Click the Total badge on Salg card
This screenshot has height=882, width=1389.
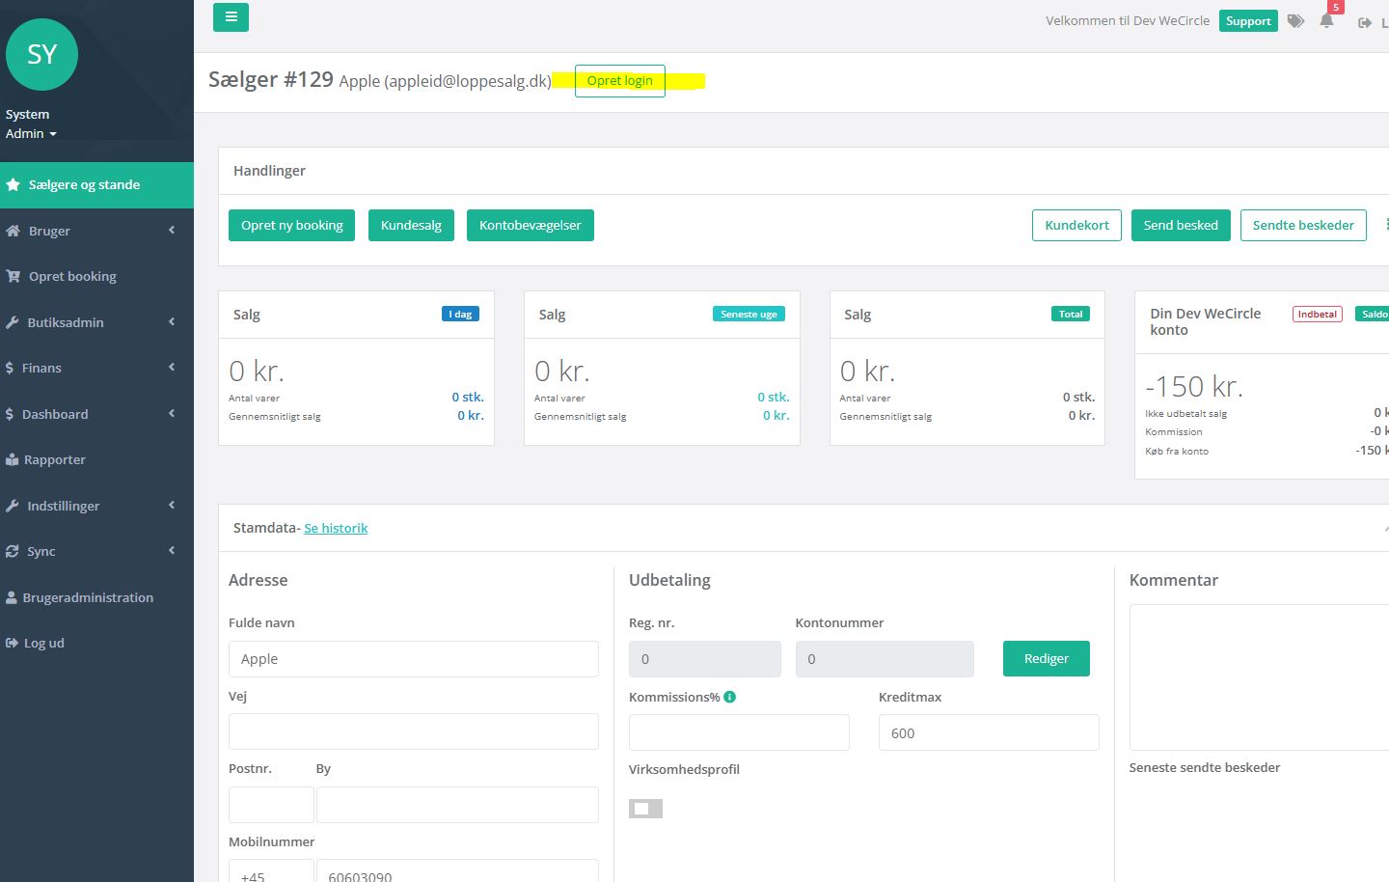point(1071,315)
